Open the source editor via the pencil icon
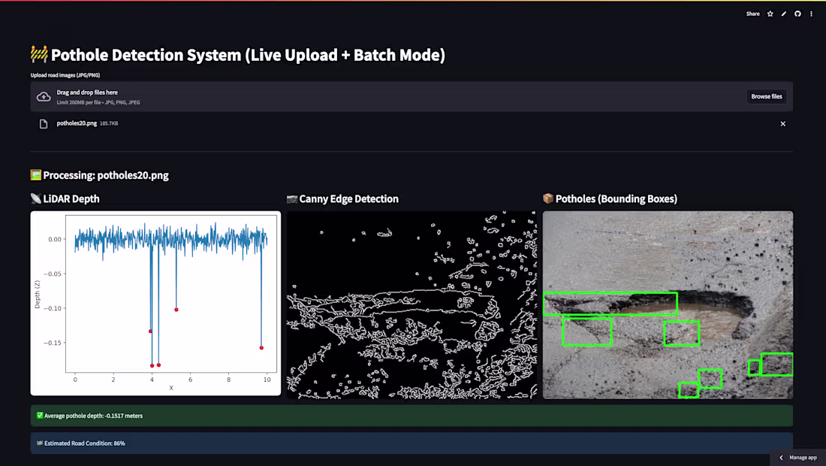 click(783, 14)
